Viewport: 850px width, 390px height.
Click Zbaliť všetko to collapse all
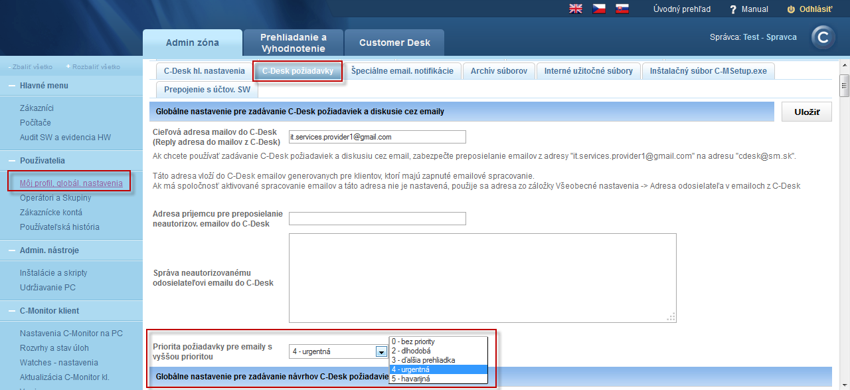(30, 67)
